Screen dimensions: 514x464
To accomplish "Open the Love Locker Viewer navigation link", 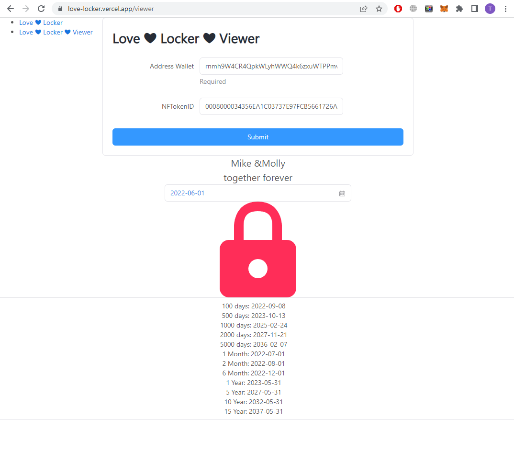I will (x=56, y=32).
